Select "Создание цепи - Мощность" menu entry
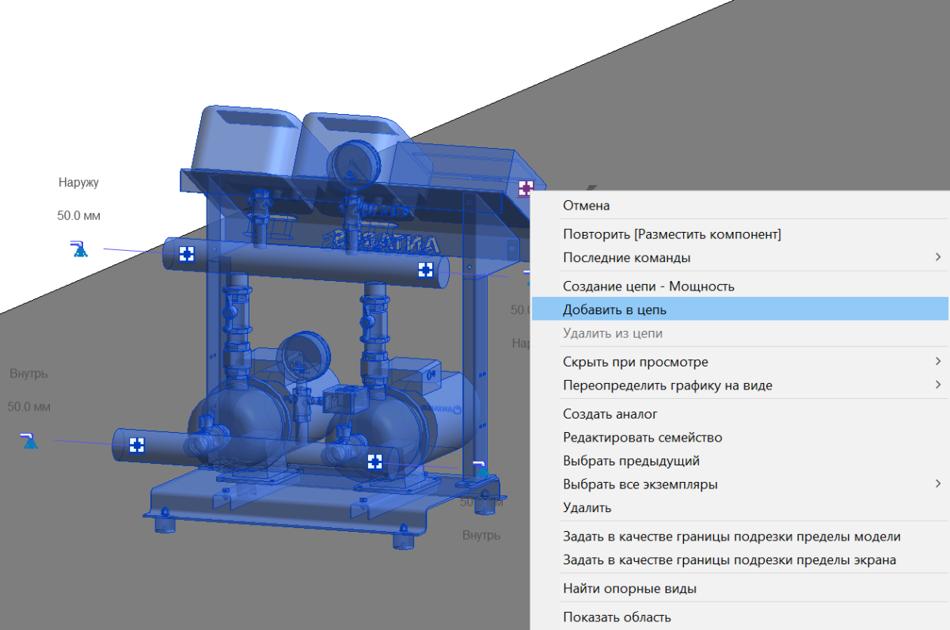950x630 pixels. pyautogui.click(x=648, y=286)
